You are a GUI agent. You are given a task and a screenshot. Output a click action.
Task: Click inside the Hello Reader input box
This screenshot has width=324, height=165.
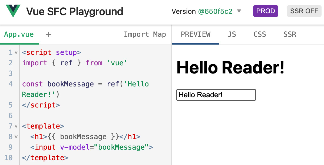pyautogui.click(x=216, y=95)
